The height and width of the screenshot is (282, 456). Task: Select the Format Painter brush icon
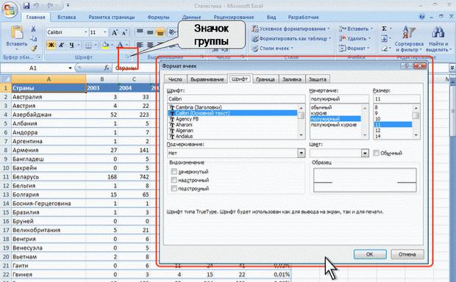33,48
